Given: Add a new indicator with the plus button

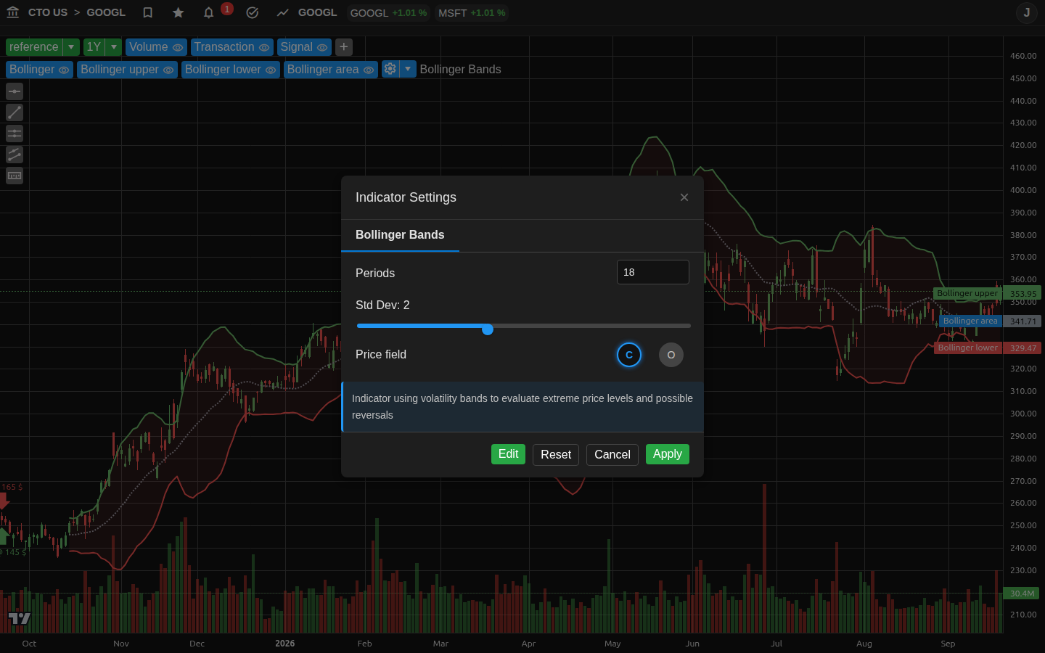Looking at the screenshot, I should [344, 47].
